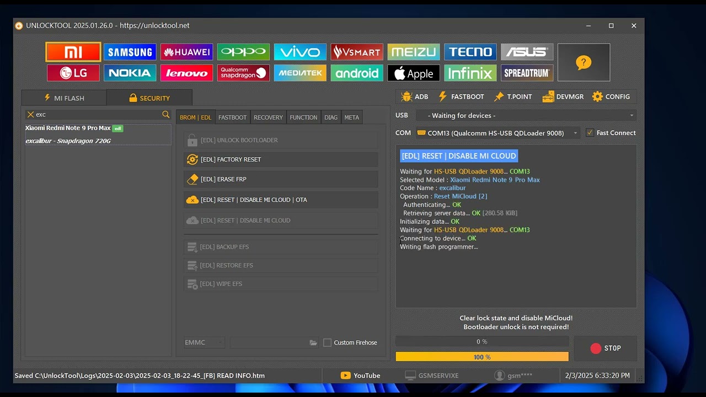Open the DIAG tab
This screenshot has height=397, width=706.
[331, 117]
